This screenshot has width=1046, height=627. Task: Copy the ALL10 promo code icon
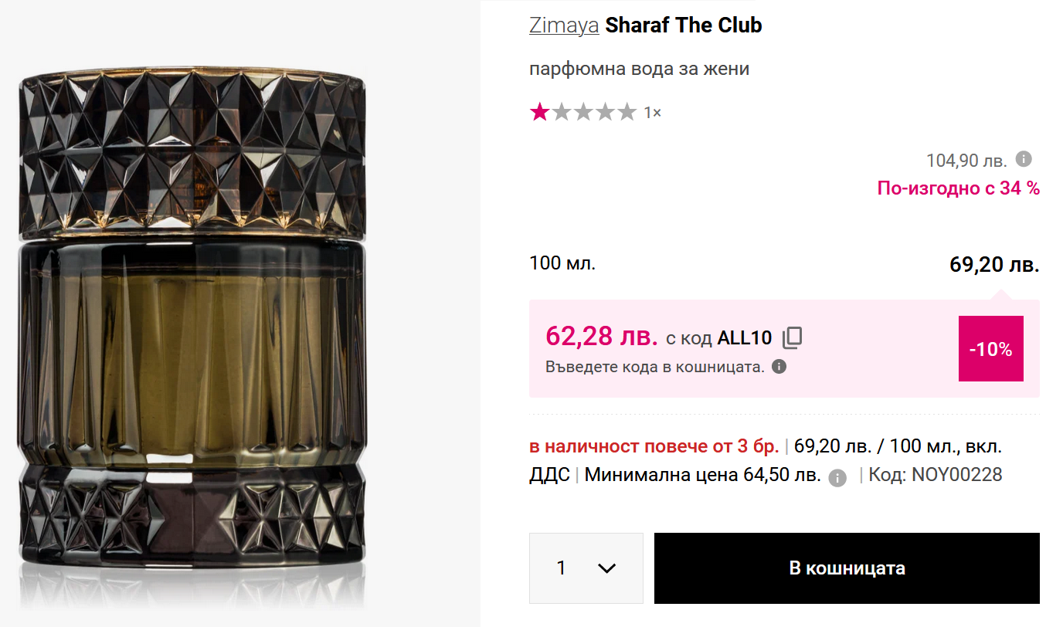point(793,337)
